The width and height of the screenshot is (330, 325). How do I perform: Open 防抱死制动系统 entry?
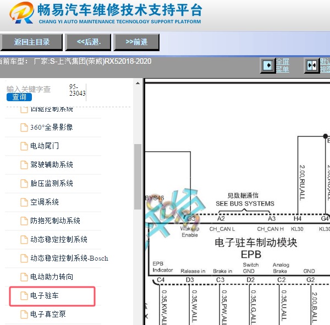[x=55, y=221]
